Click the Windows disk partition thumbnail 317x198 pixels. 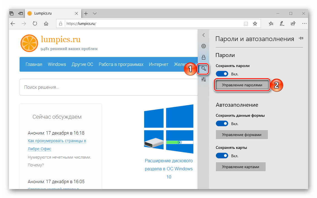pos(169,129)
